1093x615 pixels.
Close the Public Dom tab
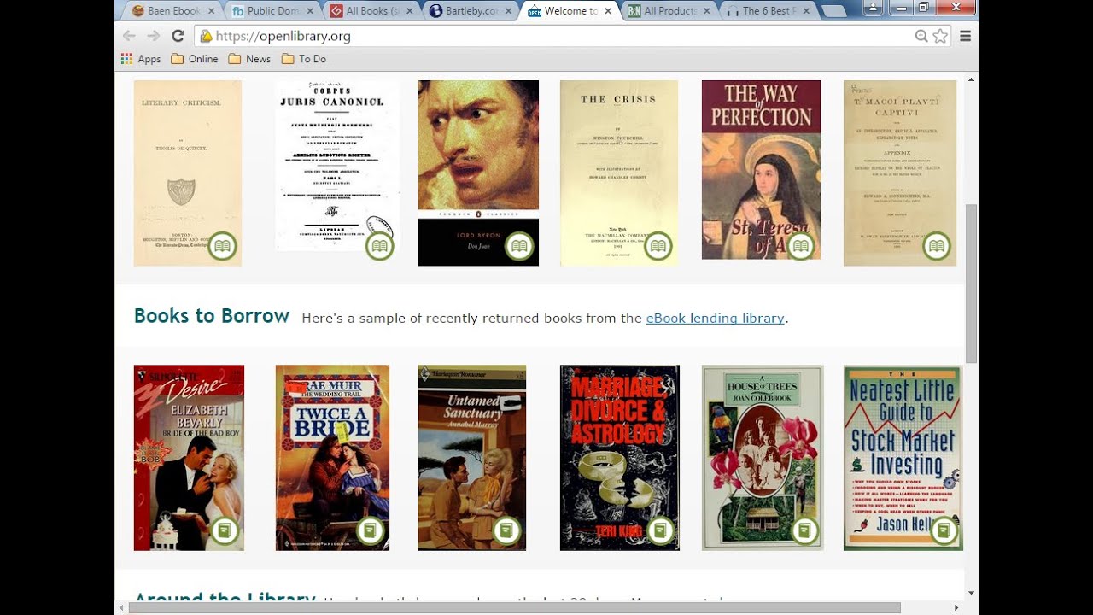310,11
